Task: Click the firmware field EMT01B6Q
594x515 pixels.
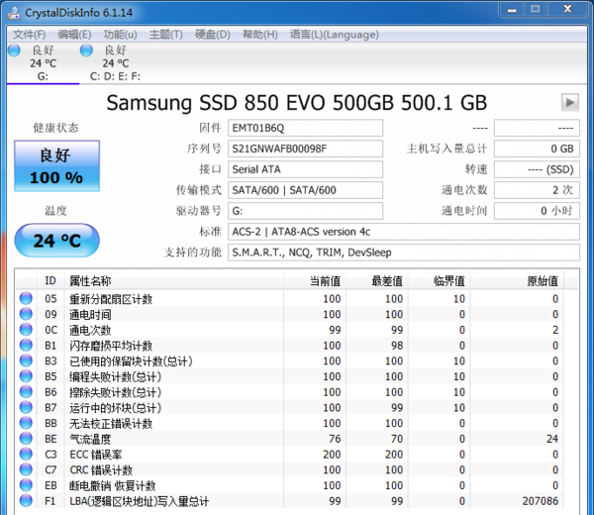Action: tap(305, 128)
